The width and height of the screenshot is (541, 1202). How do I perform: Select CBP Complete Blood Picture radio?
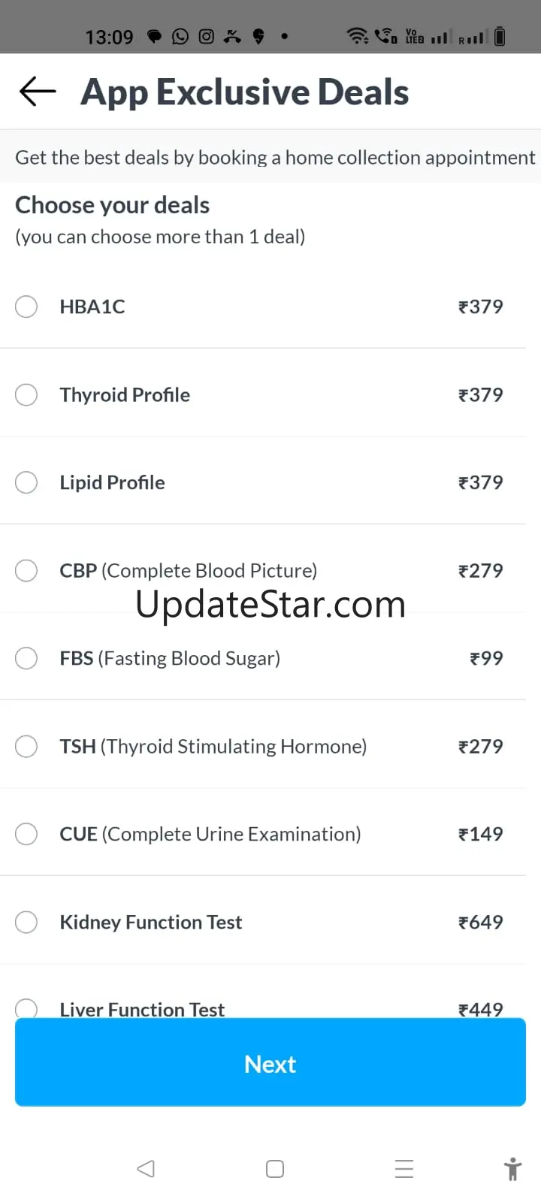(x=26, y=570)
